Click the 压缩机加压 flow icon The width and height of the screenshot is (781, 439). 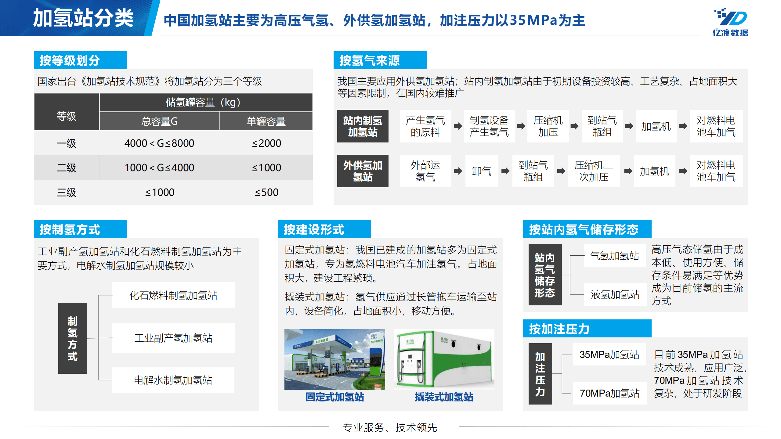click(x=548, y=126)
